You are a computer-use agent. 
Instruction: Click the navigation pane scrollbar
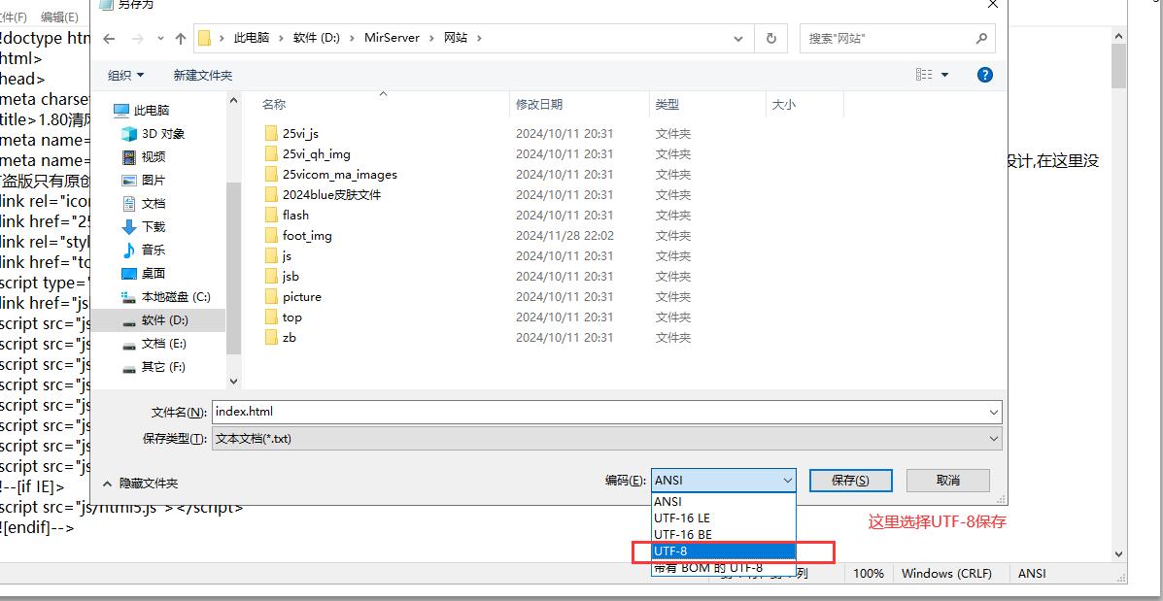tap(233, 267)
